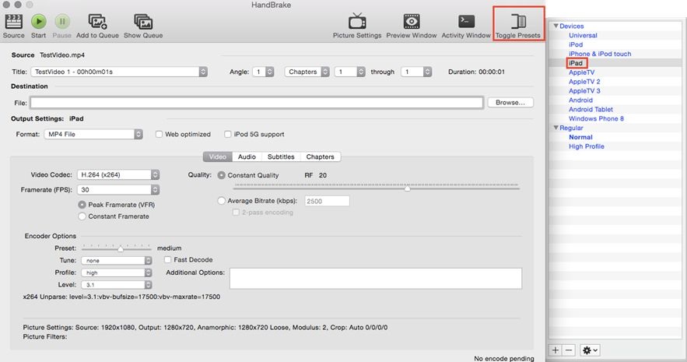Select Constant Quality radio button
Viewport: 687px width, 362px height.
point(221,175)
